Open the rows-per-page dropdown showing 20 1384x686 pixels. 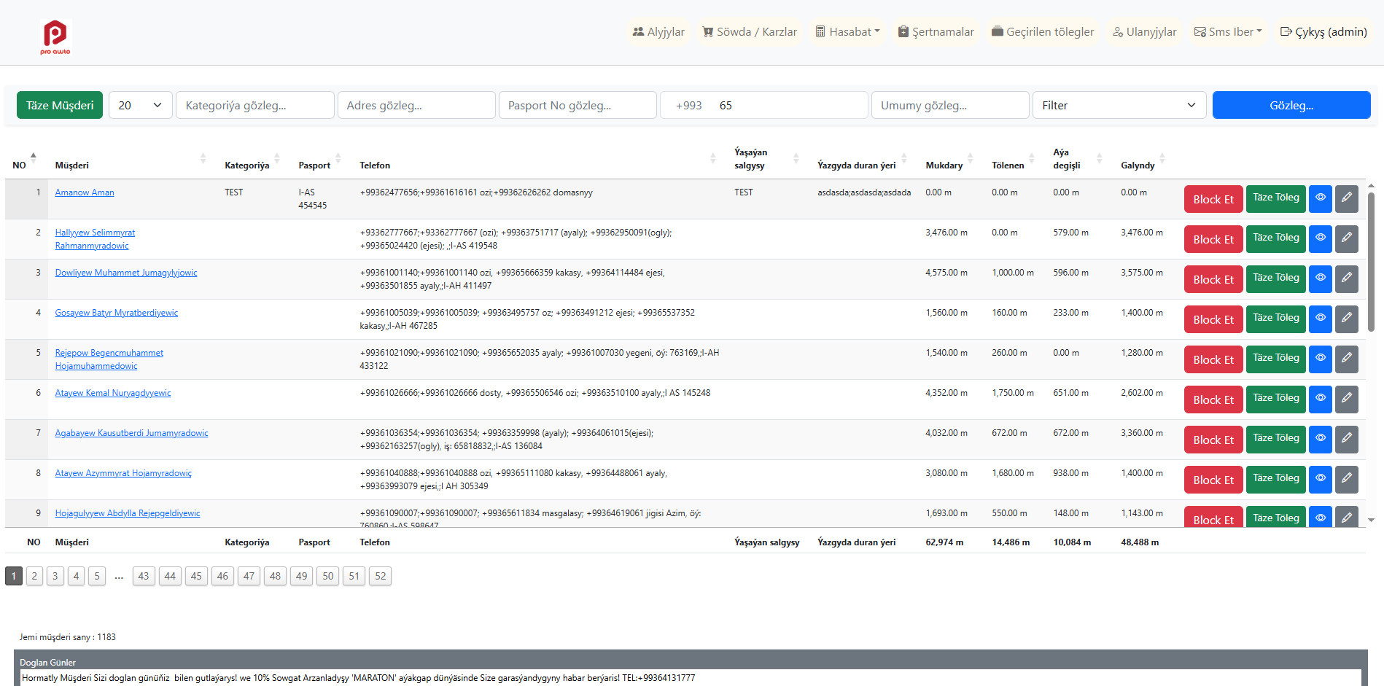coord(140,105)
